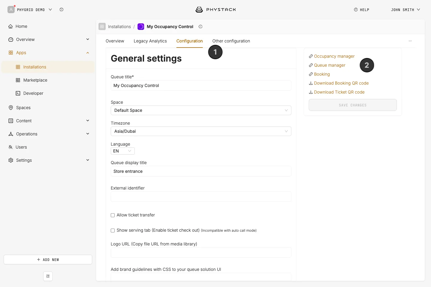Expand the Content section chevron

(88, 120)
